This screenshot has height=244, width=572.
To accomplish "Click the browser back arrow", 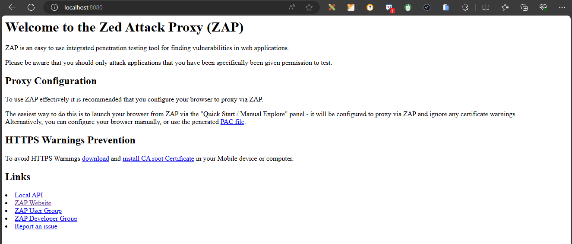I will pyautogui.click(x=12, y=7).
